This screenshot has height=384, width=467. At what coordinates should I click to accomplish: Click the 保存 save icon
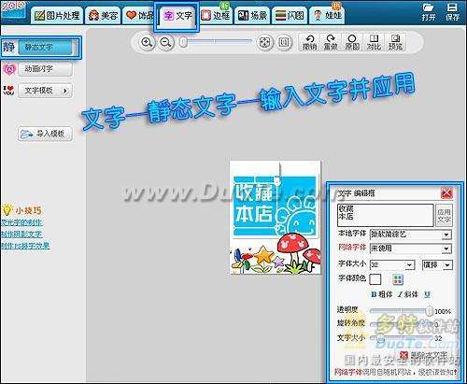point(452,12)
